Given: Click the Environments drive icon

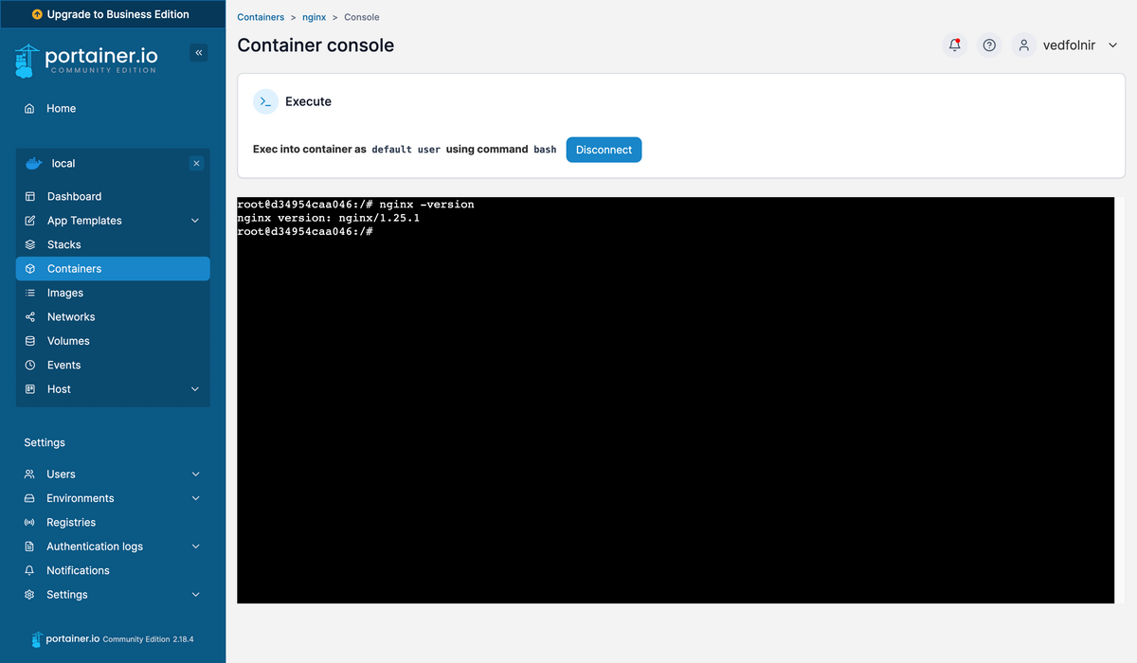Looking at the screenshot, I should [x=29, y=498].
